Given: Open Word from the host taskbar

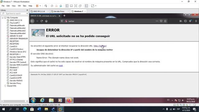Looking at the screenshot, I should [39, 109].
